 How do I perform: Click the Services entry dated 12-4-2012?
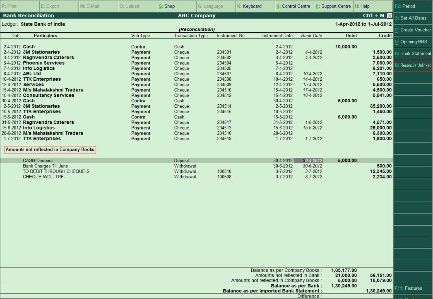196,85
